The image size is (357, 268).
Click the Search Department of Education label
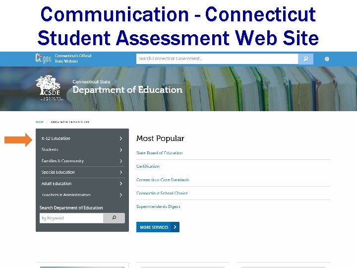pos(71,208)
